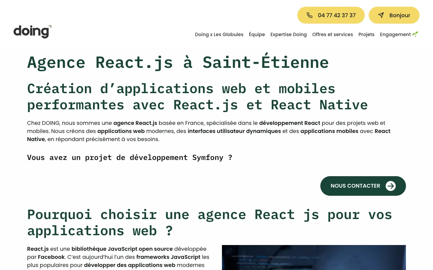
Task: Click the arrow icon in Nous Contacter
Action: [x=391, y=186]
